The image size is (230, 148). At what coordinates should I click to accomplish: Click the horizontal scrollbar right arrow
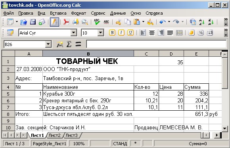217,135
